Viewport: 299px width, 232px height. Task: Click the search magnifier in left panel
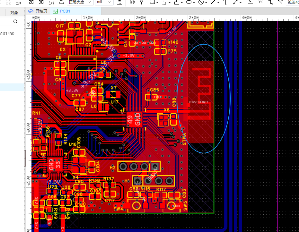[15, 21]
